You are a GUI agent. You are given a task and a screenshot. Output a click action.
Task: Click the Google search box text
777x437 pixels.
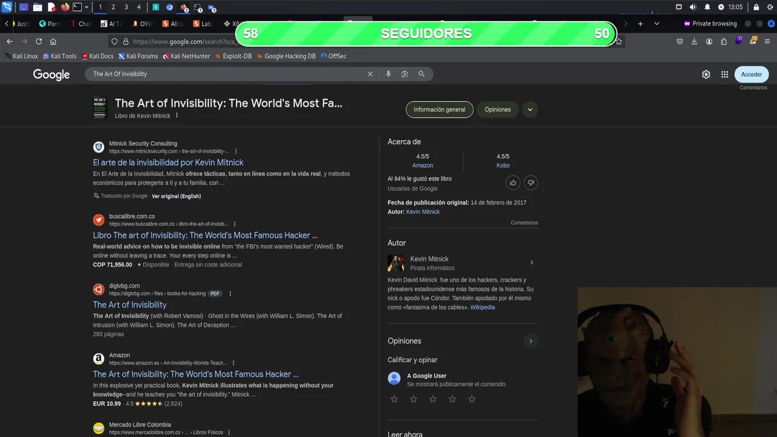tap(120, 74)
